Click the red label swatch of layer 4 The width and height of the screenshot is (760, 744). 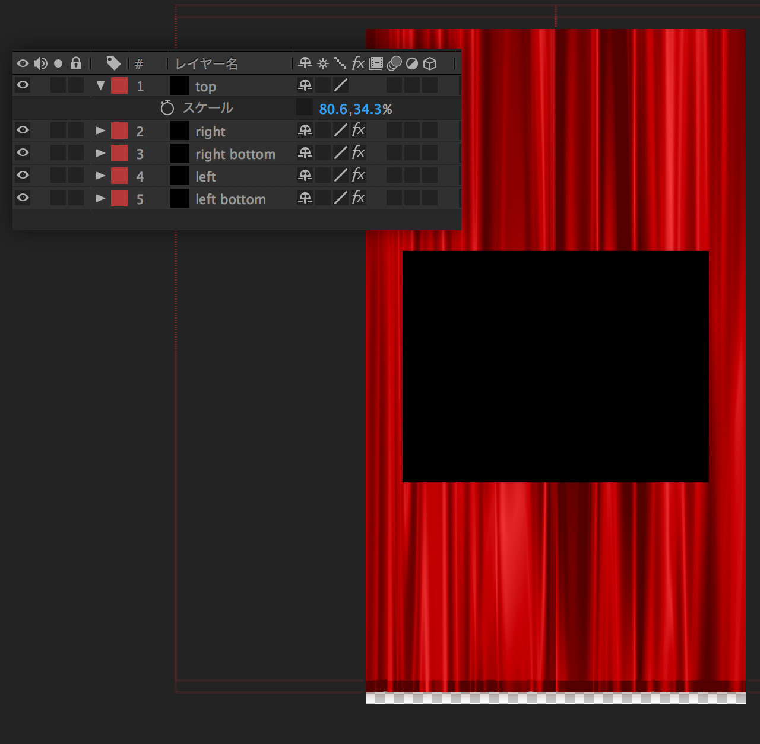119,176
